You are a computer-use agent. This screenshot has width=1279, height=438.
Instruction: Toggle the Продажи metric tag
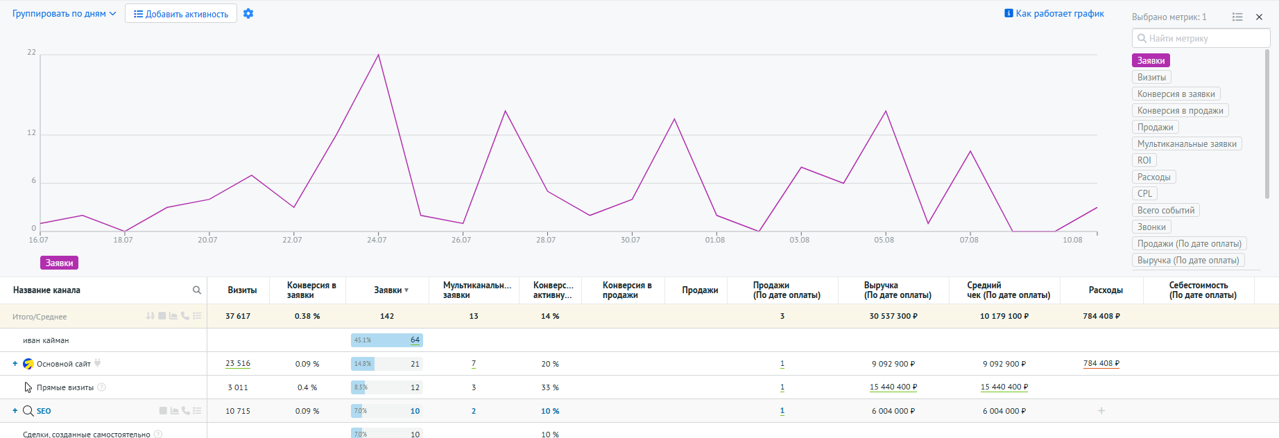coord(1155,128)
